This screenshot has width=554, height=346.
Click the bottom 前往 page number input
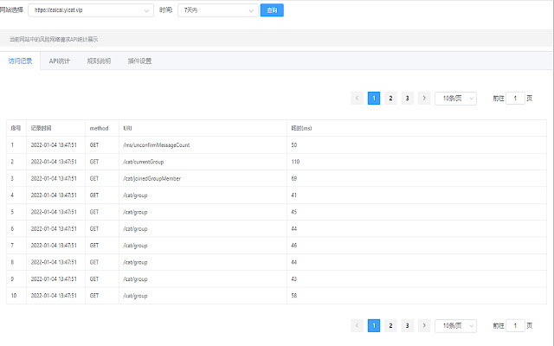515,325
